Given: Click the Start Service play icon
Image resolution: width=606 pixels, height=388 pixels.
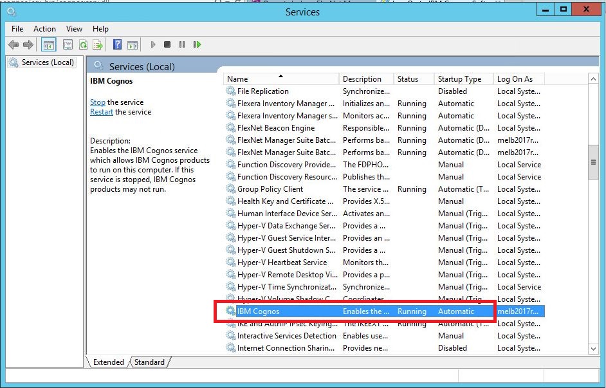Looking at the screenshot, I should [x=153, y=44].
